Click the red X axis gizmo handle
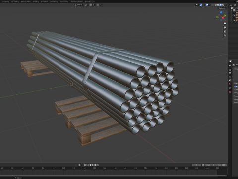Image resolution: width=238 pixels, height=179 pixels. (223, 18)
